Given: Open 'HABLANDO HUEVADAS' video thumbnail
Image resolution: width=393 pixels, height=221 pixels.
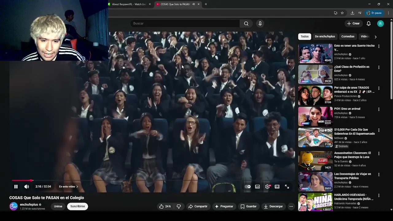Looking at the screenshot, I should tap(315, 202).
